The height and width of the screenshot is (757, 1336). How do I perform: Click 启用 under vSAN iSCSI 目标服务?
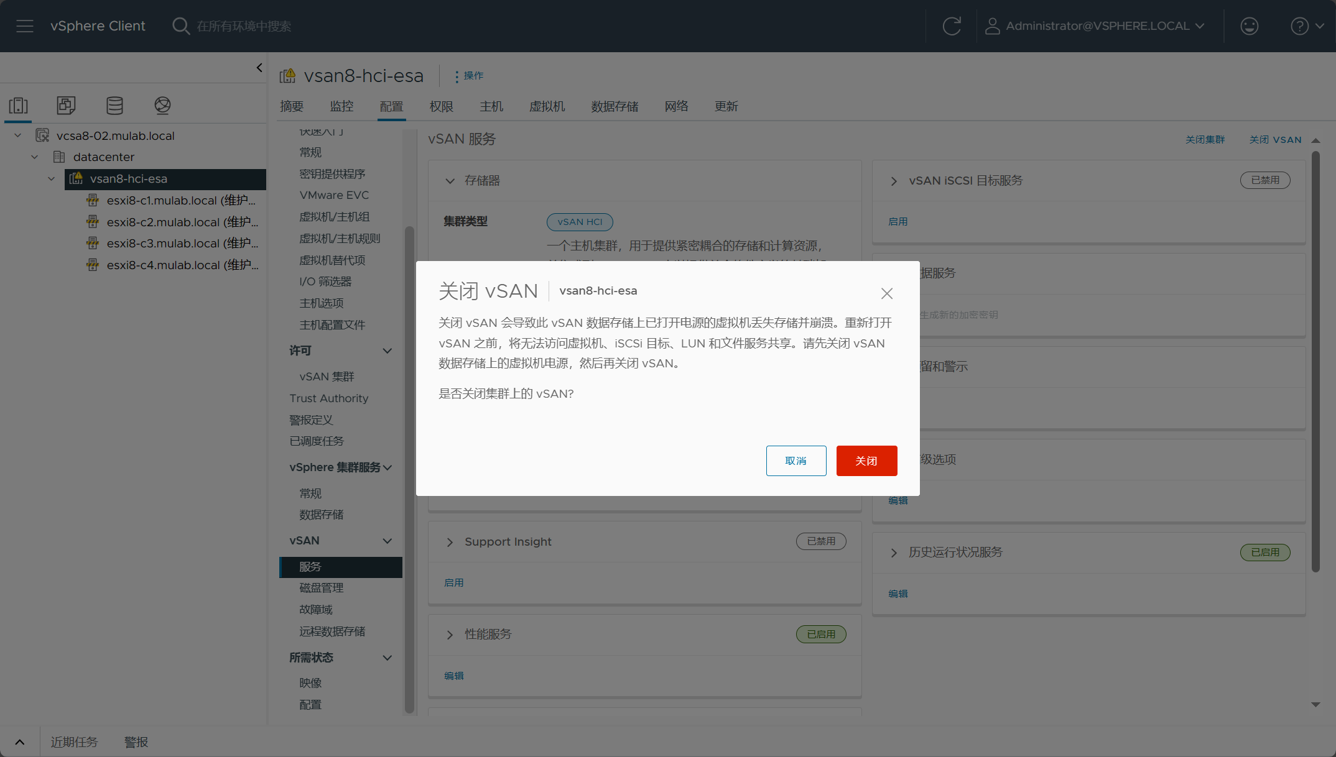pos(898,221)
